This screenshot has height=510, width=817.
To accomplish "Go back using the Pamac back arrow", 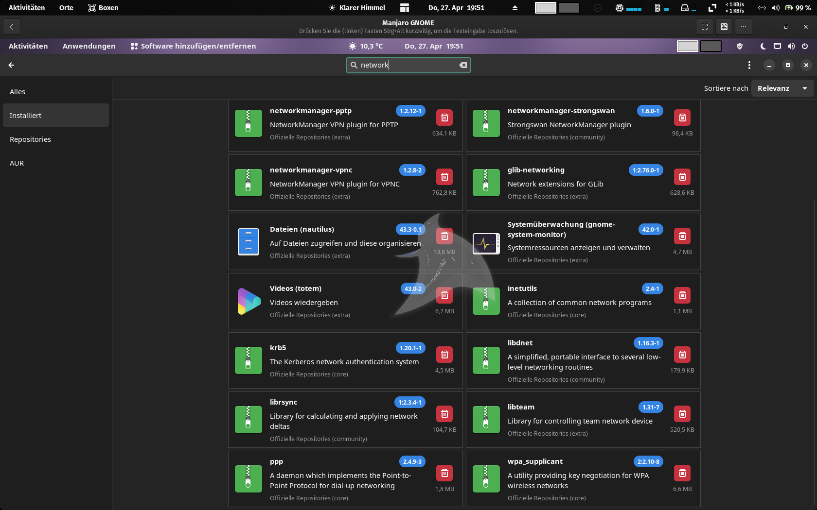I will [x=12, y=65].
